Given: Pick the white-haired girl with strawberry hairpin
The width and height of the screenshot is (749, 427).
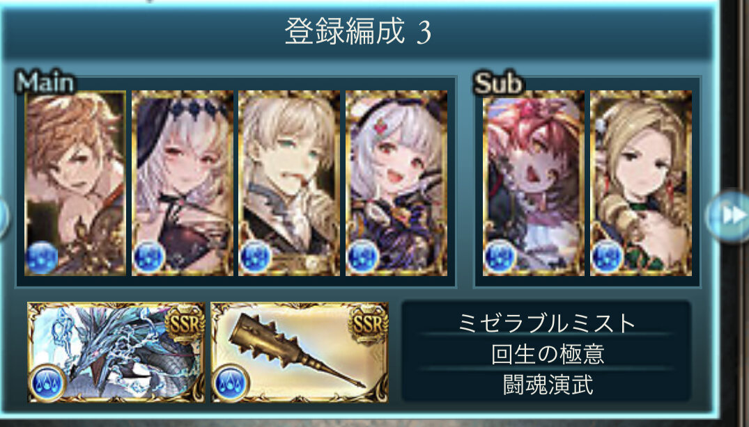Looking at the screenshot, I should [x=396, y=183].
